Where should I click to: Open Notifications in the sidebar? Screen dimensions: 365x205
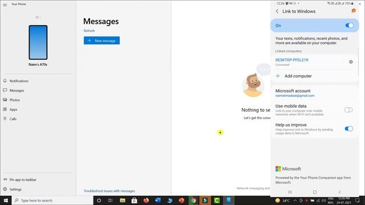[19, 81]
